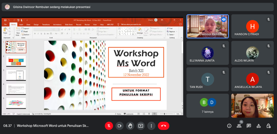Viewport: 277px width, 134px height.
Task: Click the Cut scissors icon
Action: [9, 29]
